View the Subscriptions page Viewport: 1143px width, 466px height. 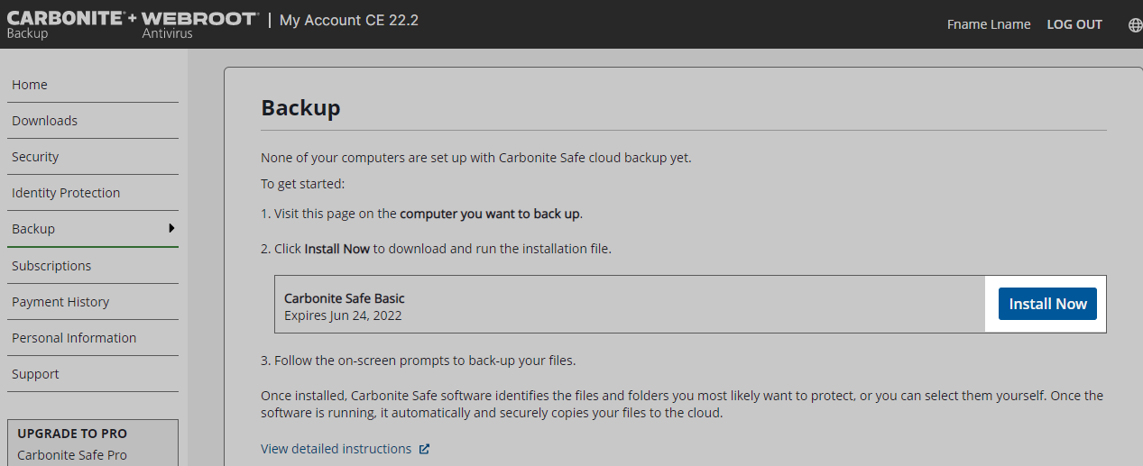(51, 266)
